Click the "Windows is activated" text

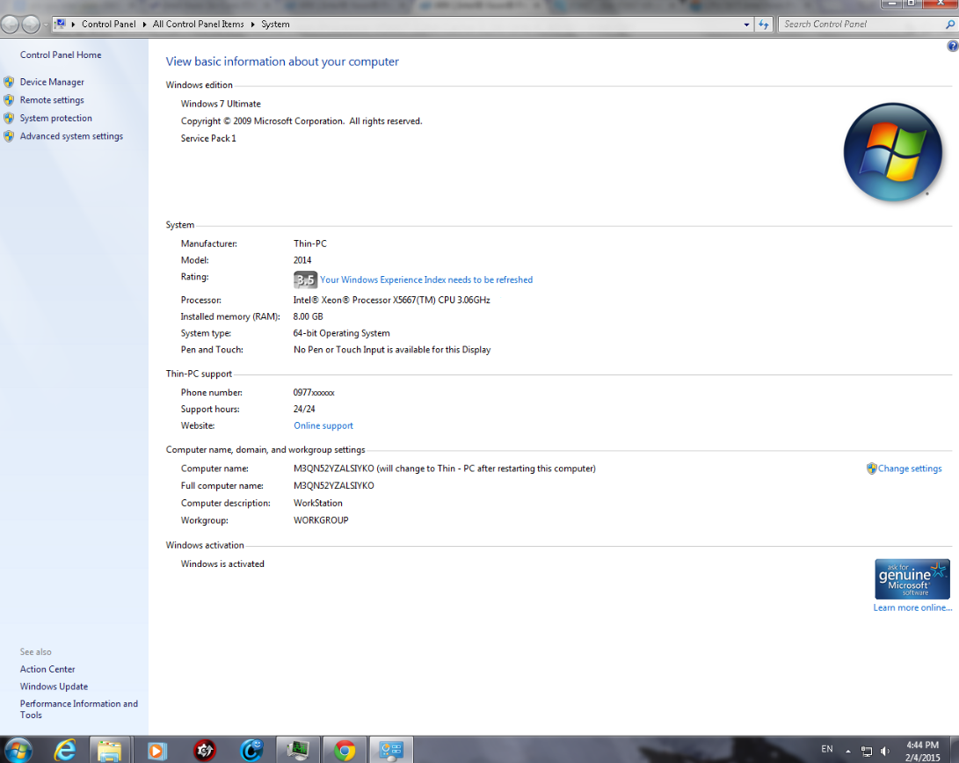[222, 564]
